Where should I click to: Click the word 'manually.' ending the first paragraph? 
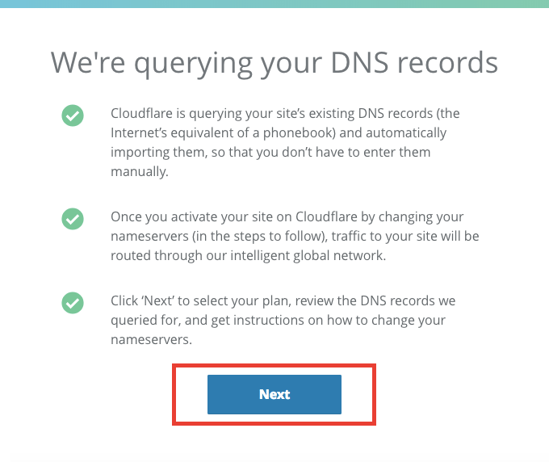[x=140, y=171]
